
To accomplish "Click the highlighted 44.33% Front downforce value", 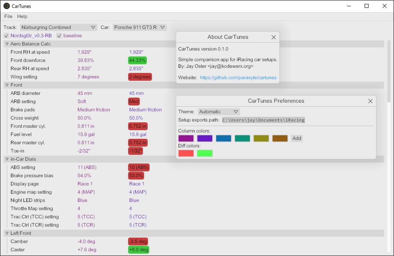I will click(137, 60).
